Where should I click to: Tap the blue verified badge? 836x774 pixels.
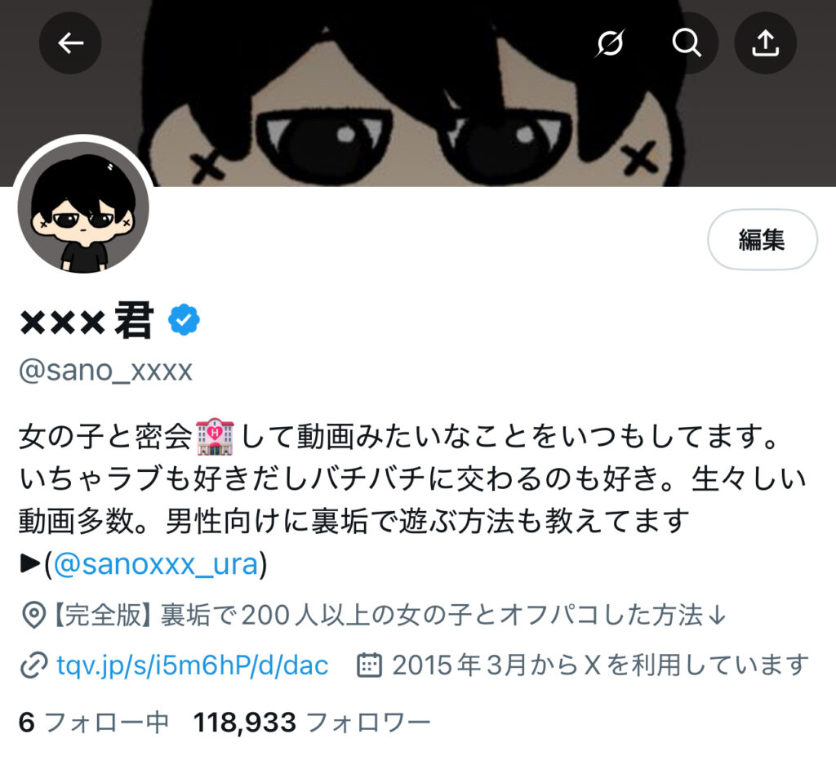click(x=184, y=320)
